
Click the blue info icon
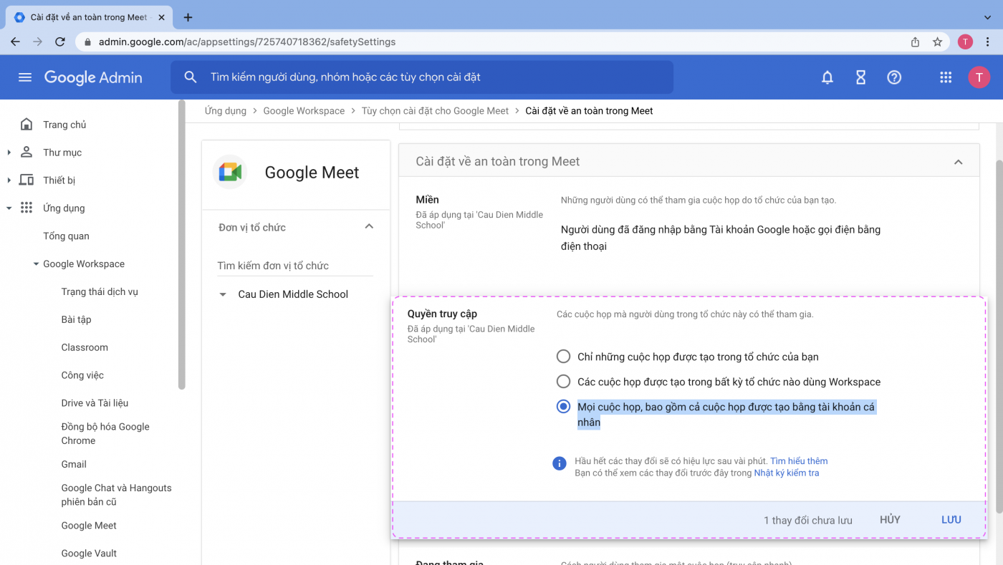pos(560,463)
